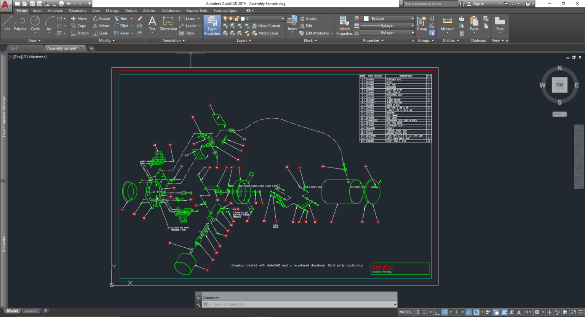
Task: Click the Move tool
Action: (79, 18)
